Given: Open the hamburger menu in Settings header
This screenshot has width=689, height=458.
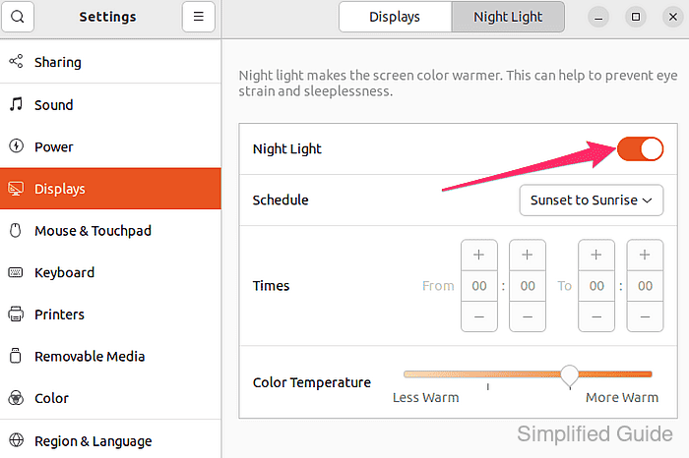Looking at the screenshot, I should (x=199, y=17).
